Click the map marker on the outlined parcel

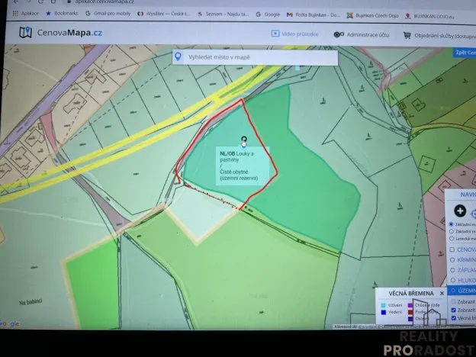pos(243,141)
